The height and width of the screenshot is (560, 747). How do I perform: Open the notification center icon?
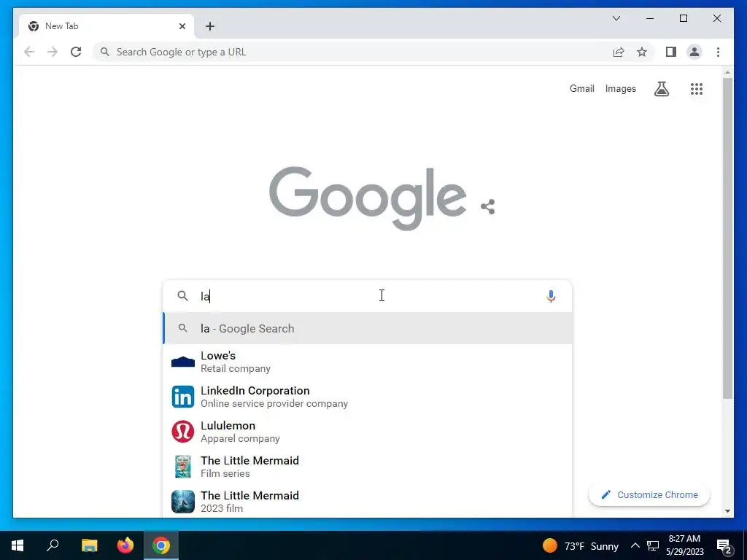pos(724,546)
